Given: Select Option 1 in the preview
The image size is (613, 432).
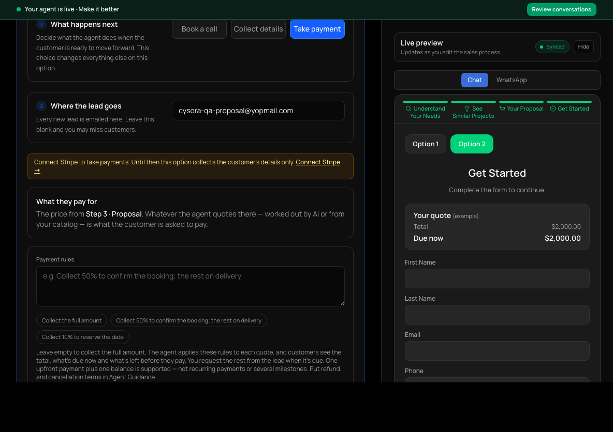Looking at the screenshot, I should (x=426, y=144).
